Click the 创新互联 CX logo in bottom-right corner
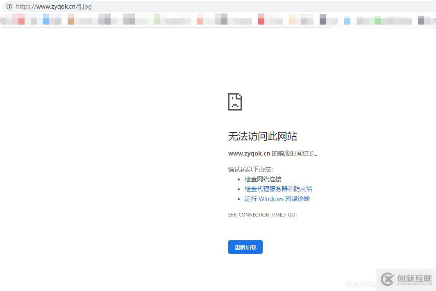436x291 pixels. pos(388,280)
